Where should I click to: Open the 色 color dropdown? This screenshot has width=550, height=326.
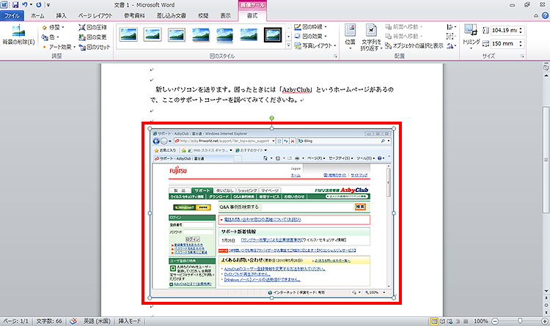(x=50, y=37)
